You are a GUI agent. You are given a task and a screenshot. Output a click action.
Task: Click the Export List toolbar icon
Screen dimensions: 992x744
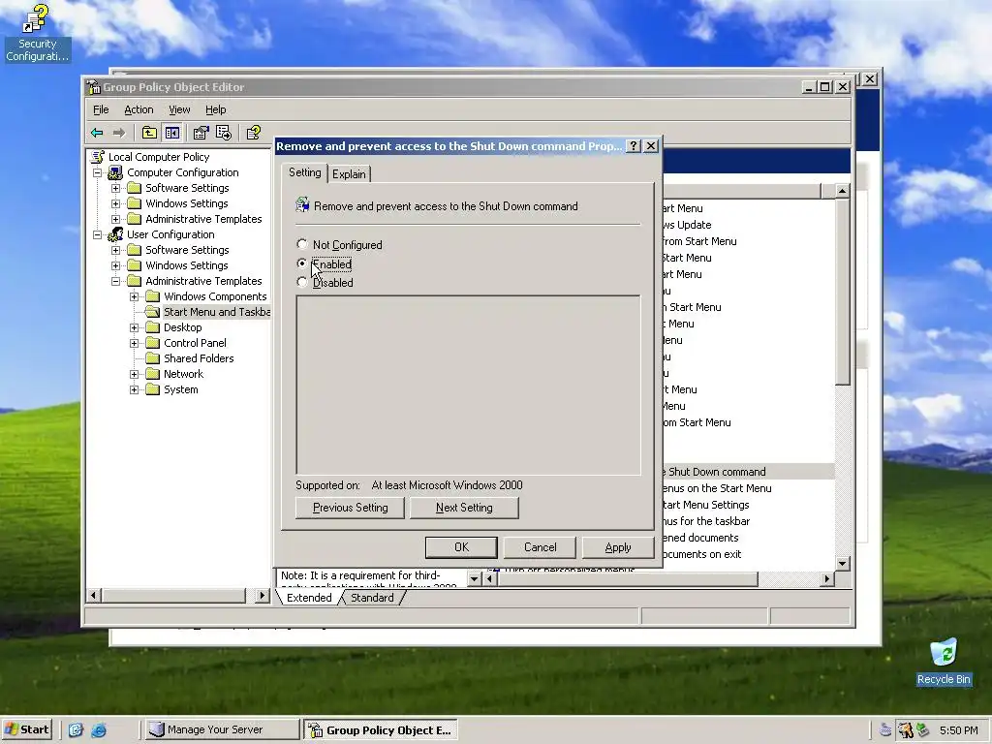224,133
